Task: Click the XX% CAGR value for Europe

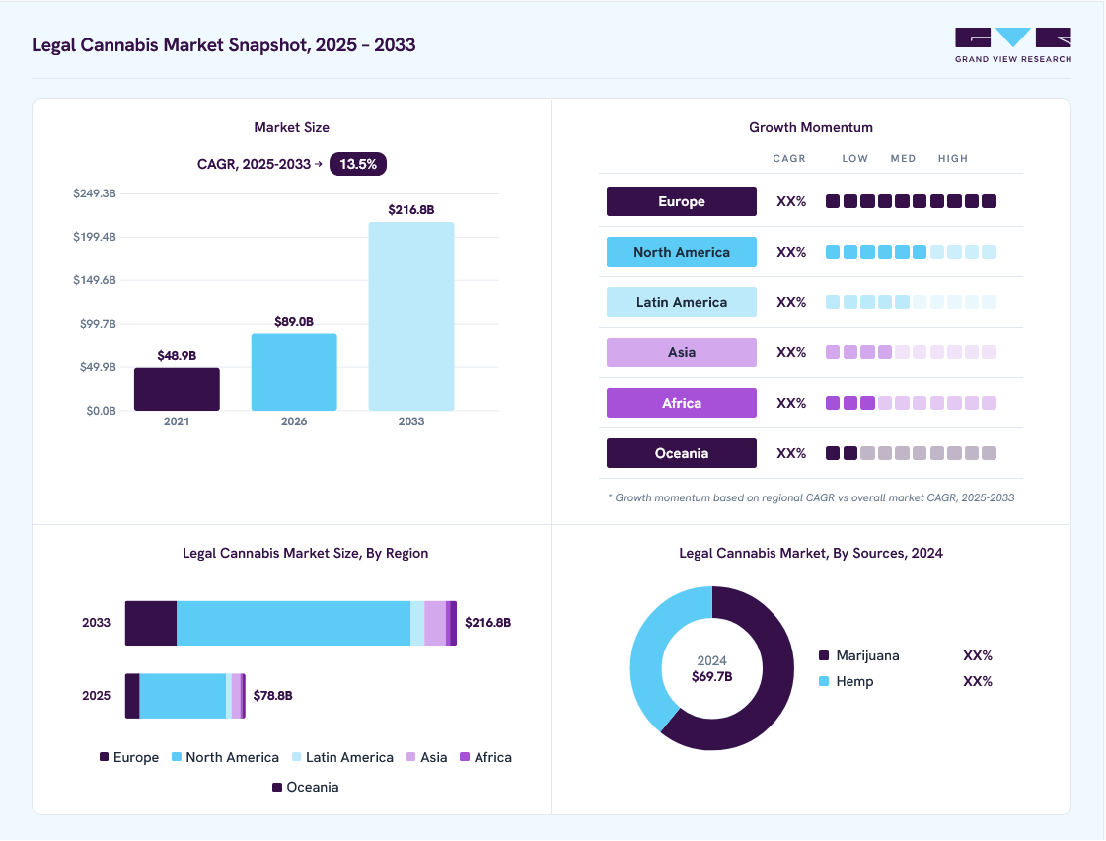Action: (791, 201)
